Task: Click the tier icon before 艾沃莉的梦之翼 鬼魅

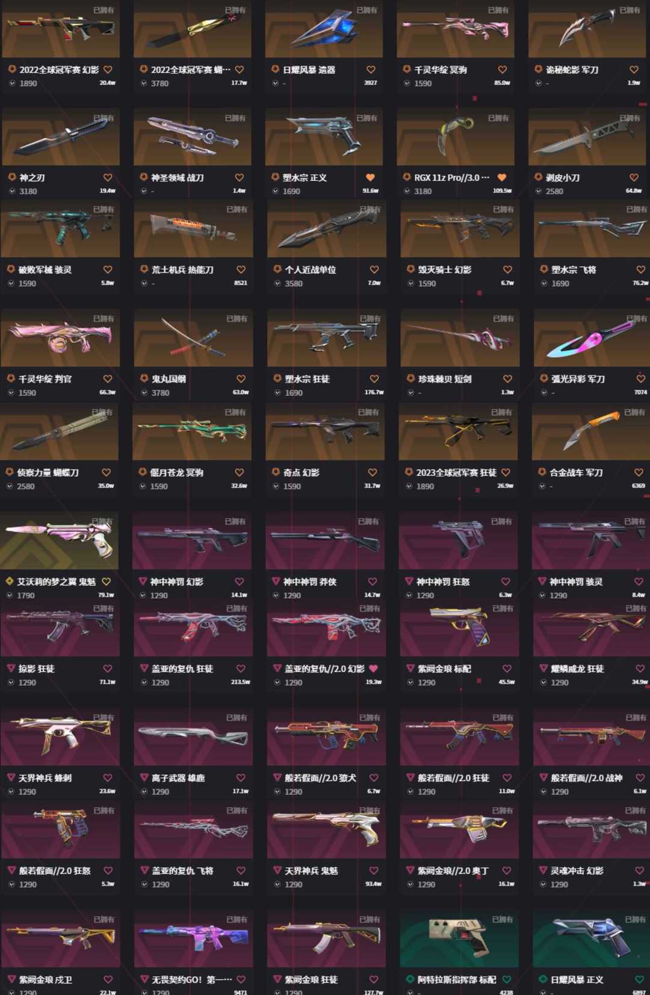Action: [x=10, y=582]
